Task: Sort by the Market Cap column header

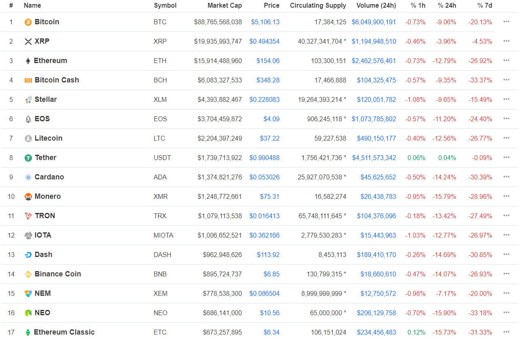Action: tap(224, 5)
